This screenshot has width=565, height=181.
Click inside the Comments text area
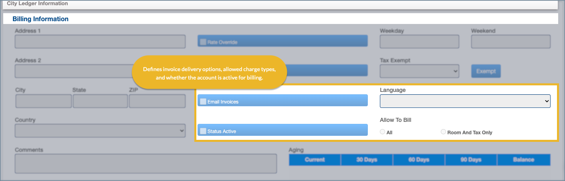click(146, 163)
